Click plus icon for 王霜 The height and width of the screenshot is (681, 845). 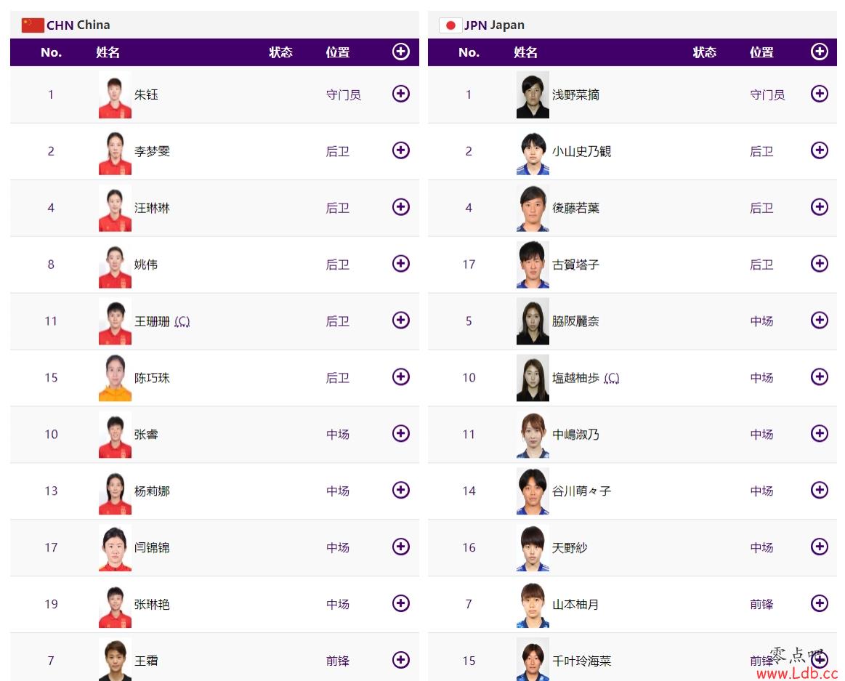(401, 660)
